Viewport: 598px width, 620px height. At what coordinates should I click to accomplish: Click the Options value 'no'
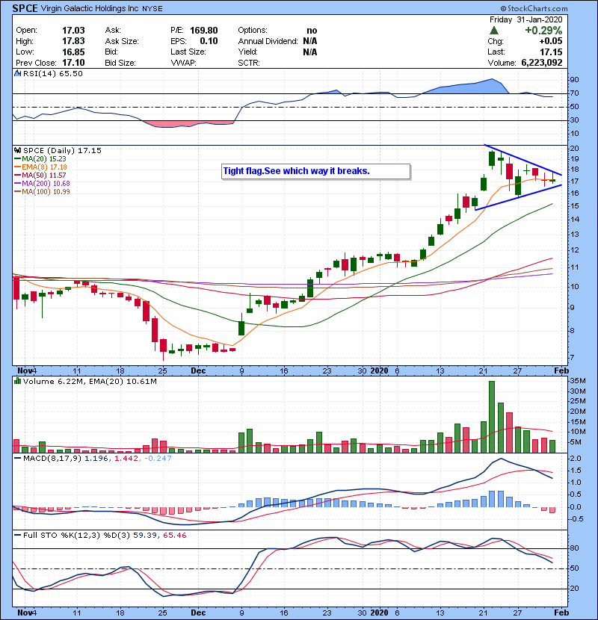pyautogui.click(x=312, y=31)
